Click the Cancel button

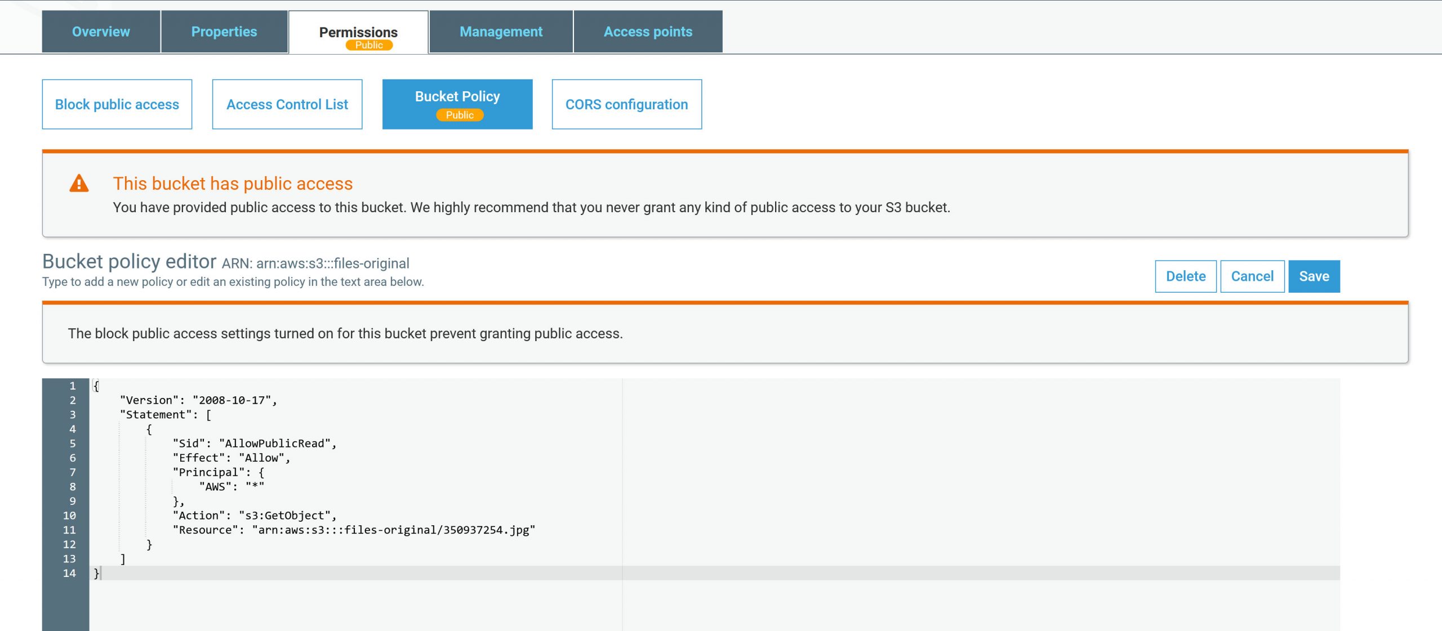1253,276
